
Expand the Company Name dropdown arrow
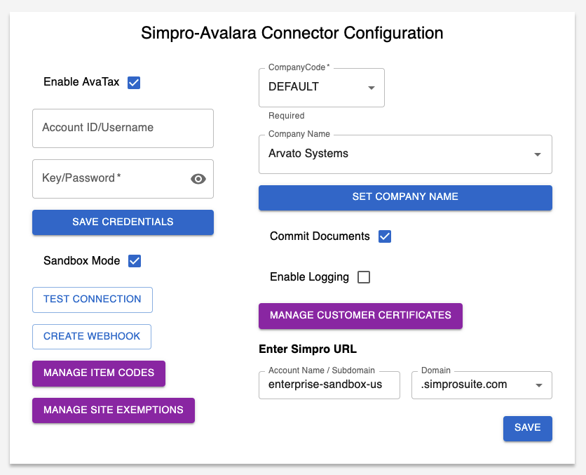pos(538,154)
